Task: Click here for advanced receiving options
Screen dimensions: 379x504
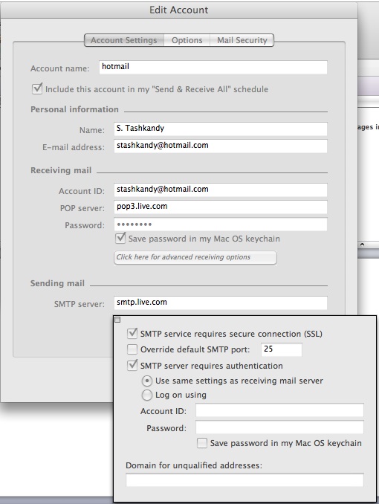Action: (195, 257)
